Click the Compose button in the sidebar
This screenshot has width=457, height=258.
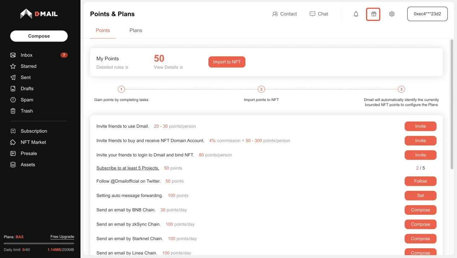(x=39, y=36)
